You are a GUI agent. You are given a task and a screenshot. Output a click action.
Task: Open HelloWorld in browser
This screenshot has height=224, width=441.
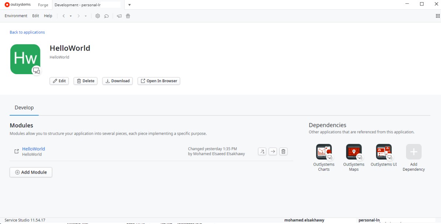(x=159, y=81)
